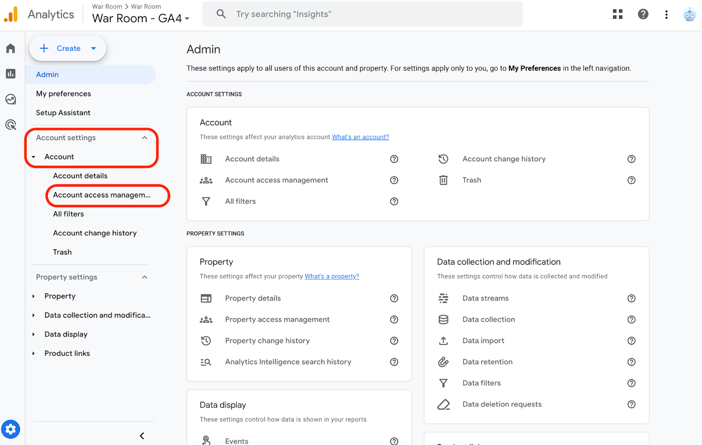The height and width of the screenshot is (445, 702).
Task: Open the Reports bar chart icon
Action: pos(11,74)
